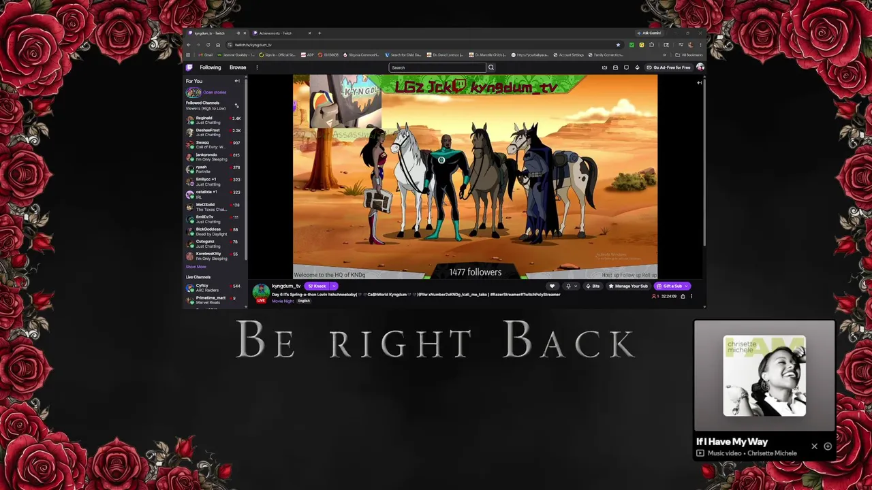Open stories in the sidebar

click(x=206, y=93)
